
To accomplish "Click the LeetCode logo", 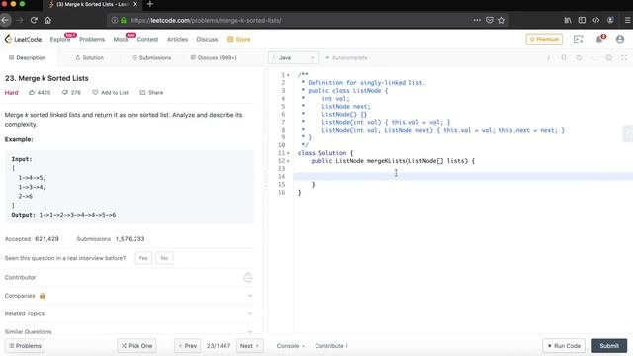I will [23, 39].
